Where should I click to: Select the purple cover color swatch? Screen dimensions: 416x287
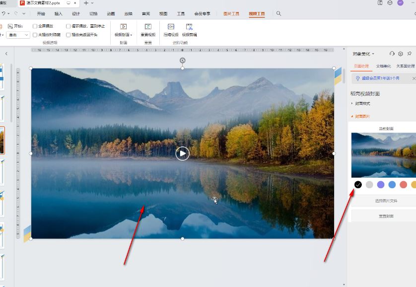(x=381, y=185)
